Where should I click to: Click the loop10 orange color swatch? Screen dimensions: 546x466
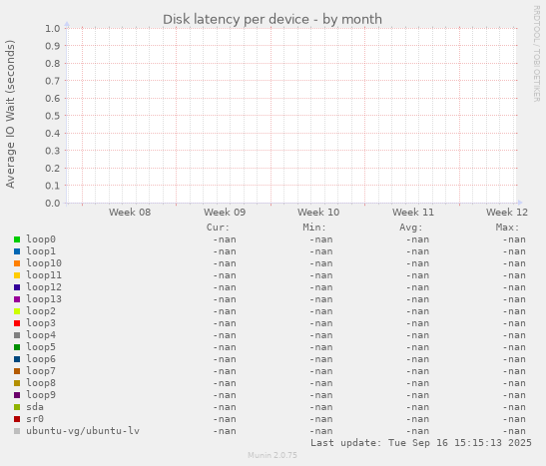(x=17, y=263)
